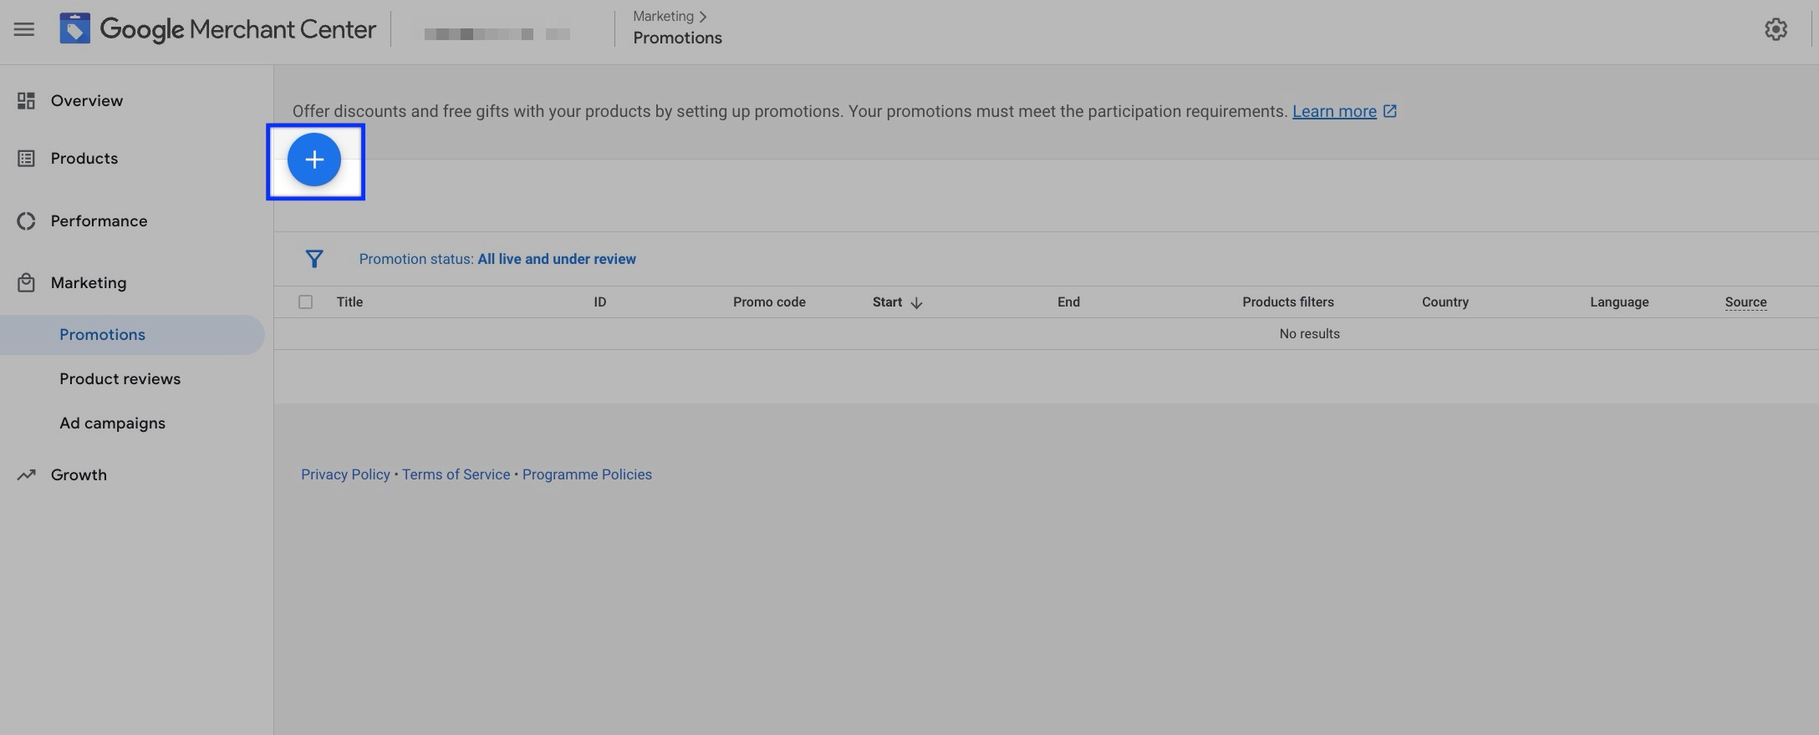This screenshot has width=1819, height=735.
Task: Click the Performance circle icon
Action: point(26,221)
